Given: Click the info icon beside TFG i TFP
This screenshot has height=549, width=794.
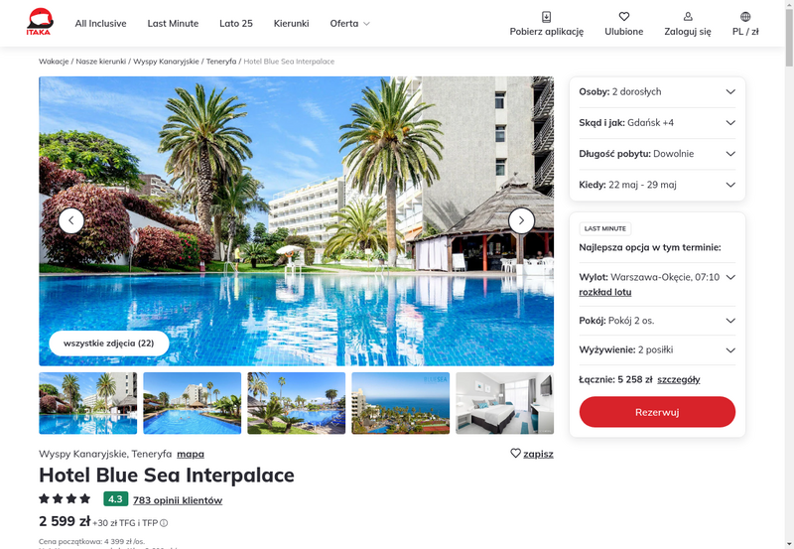Looking at the screenshot, I should pos(164,523).
